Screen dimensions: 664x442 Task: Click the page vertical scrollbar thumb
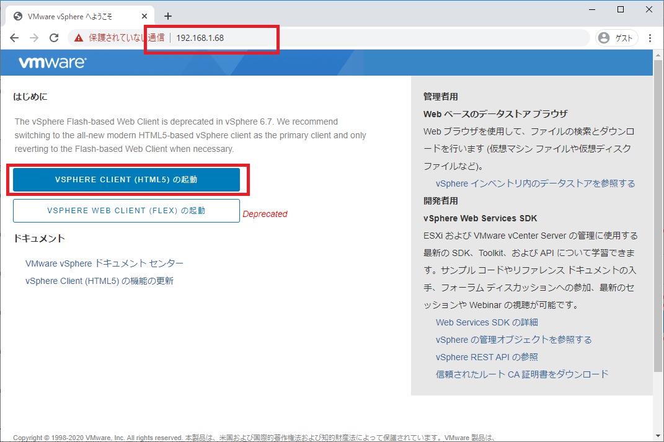tap(658, 216)
